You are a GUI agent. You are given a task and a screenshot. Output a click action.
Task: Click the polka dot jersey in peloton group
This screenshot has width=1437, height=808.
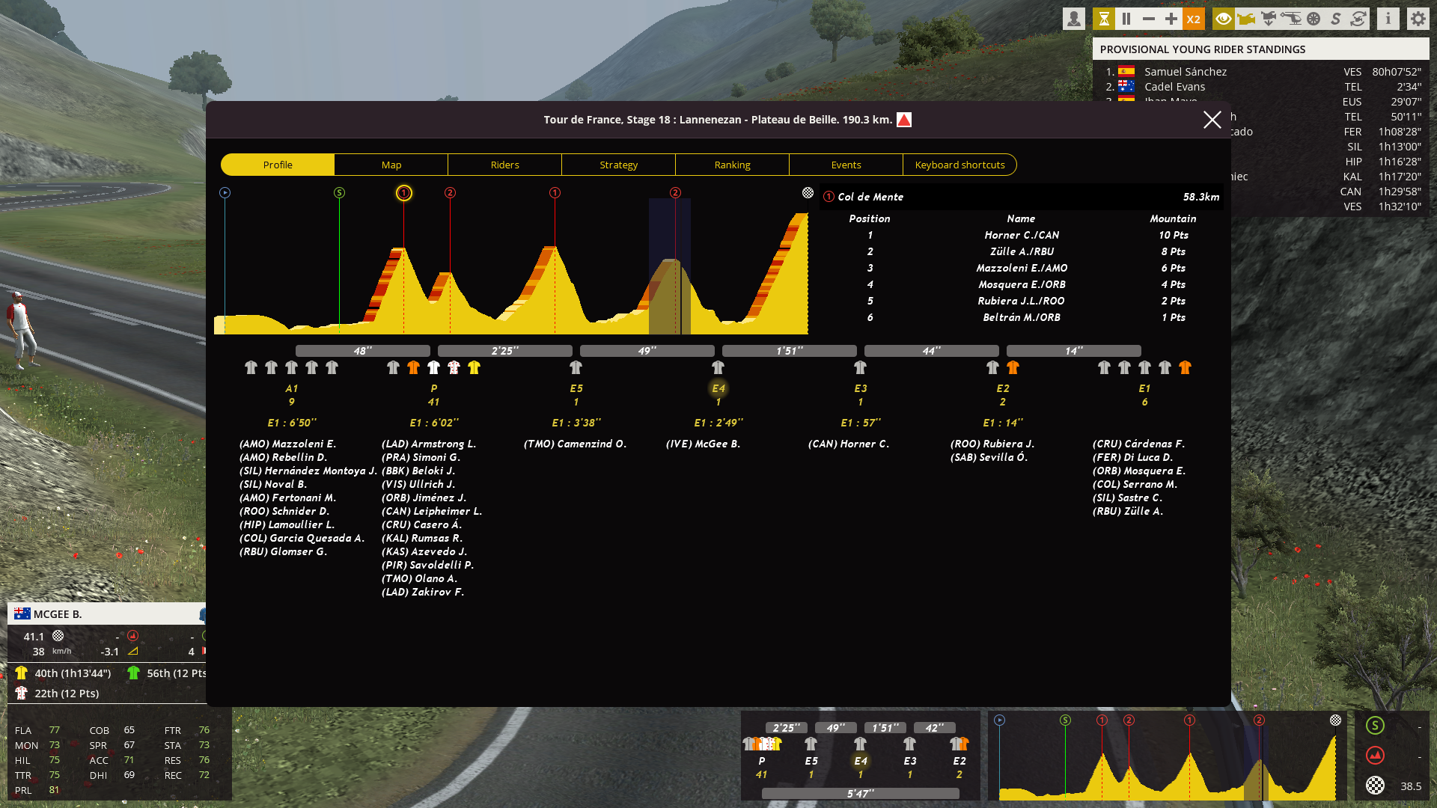[454, 367]
